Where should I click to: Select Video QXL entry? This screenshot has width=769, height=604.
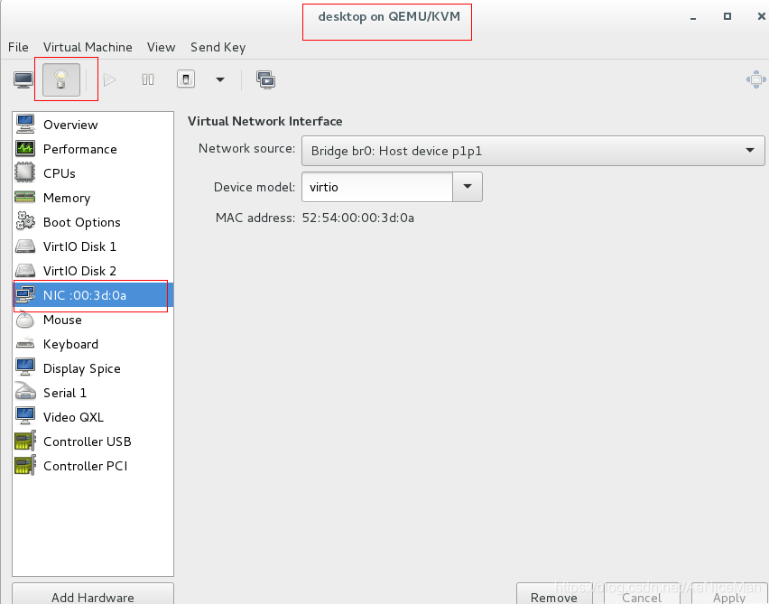[x=93, y=417]
